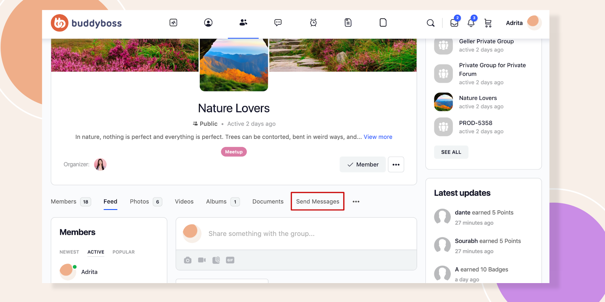605x302 pixels.
Task: Attach a video with the camcorder icon
Action: 202,260
